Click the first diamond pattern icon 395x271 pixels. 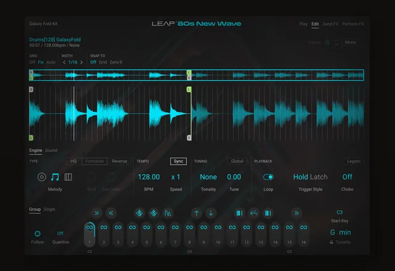[139, 213]
